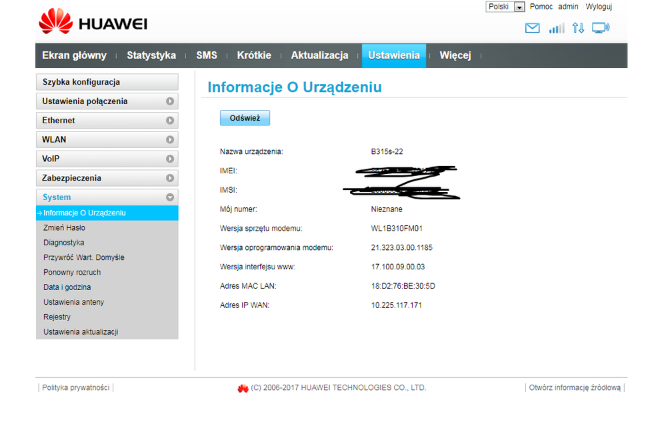666x444 pixels.
Task: Open the Więcej tab
Action: point(455,55)
